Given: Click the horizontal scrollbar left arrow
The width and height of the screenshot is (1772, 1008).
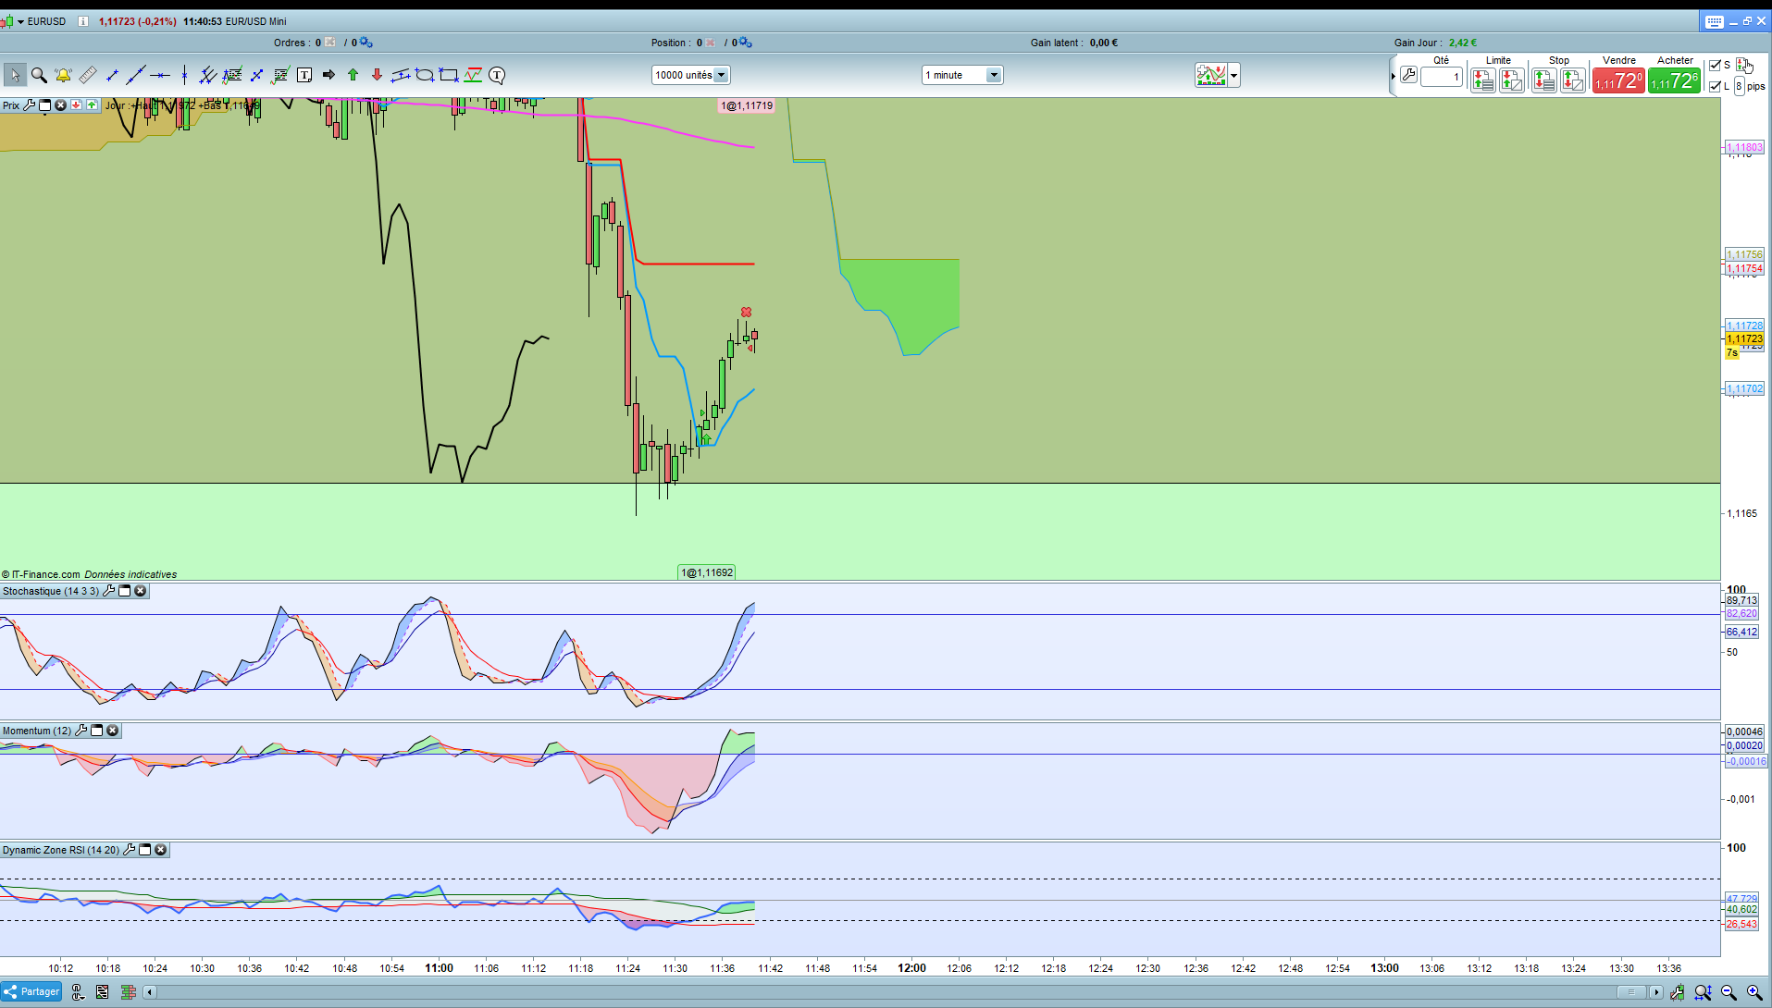Looking at the screenshot, I should pos(150,992).
